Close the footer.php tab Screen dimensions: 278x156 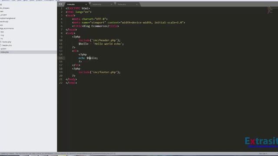137,4
